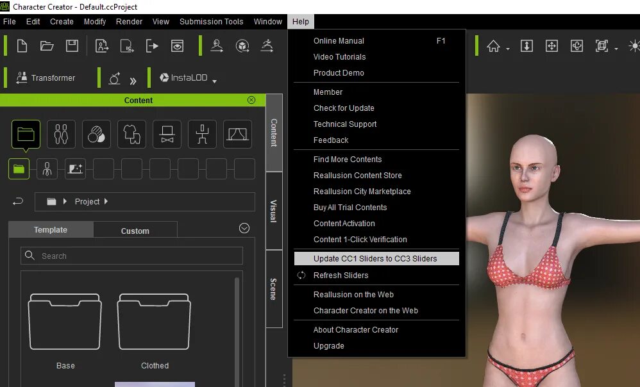640x387 pixels.
Task: Select Update CC1 Sliders to CC3 Sliders
Action: [376, 259]
